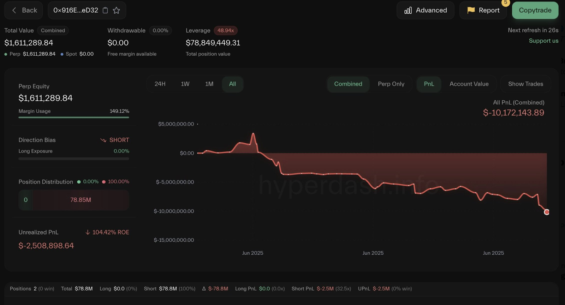Click the Advanced bar chart icon
The height and width of the screenshot is (305, 565).
point(408,10)
